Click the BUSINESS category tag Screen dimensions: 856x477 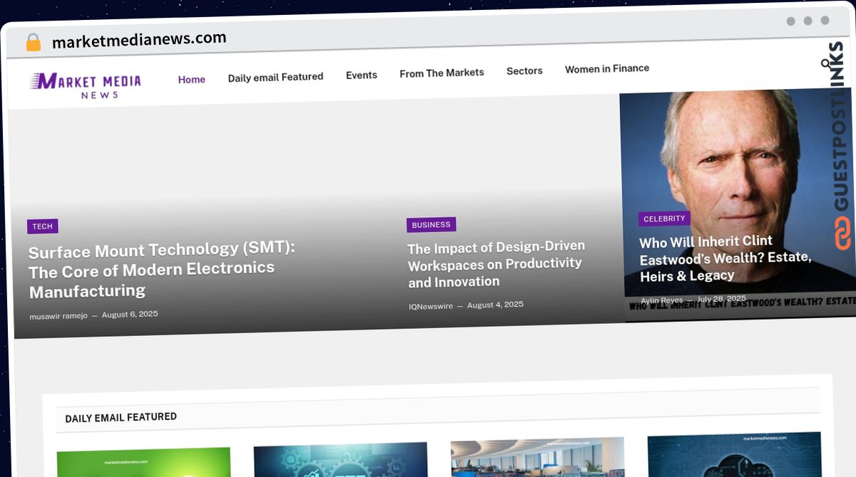click(x=431, y=225)
